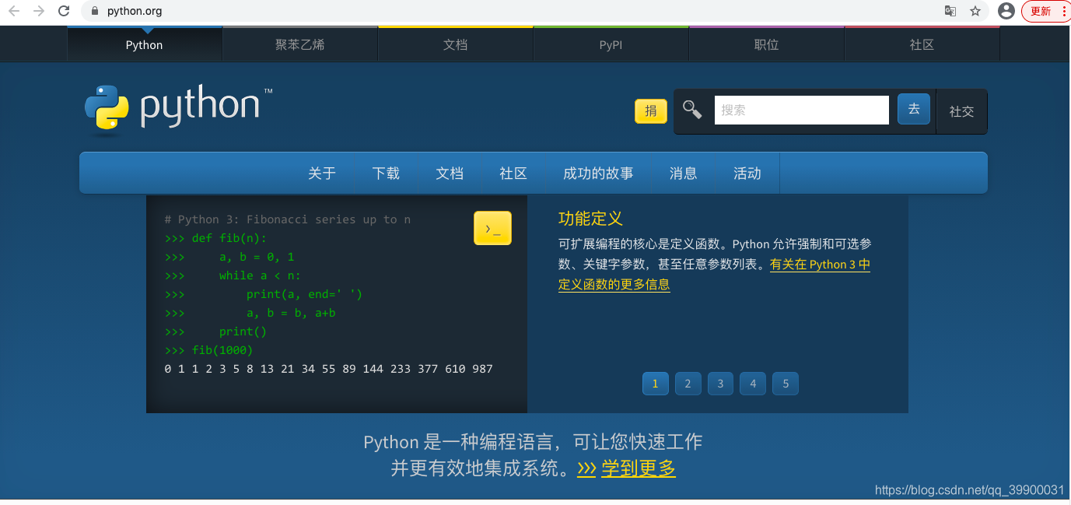Click the code line 'fib(1000)'
This screenshot has height=505, width=1071.
[222, 350]
